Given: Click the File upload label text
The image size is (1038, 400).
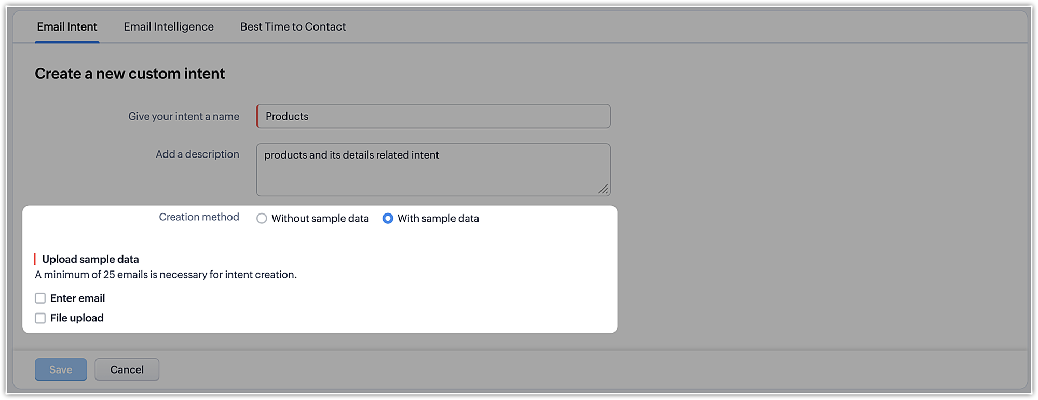Looking at the screenshot, I should click(77, 318).
